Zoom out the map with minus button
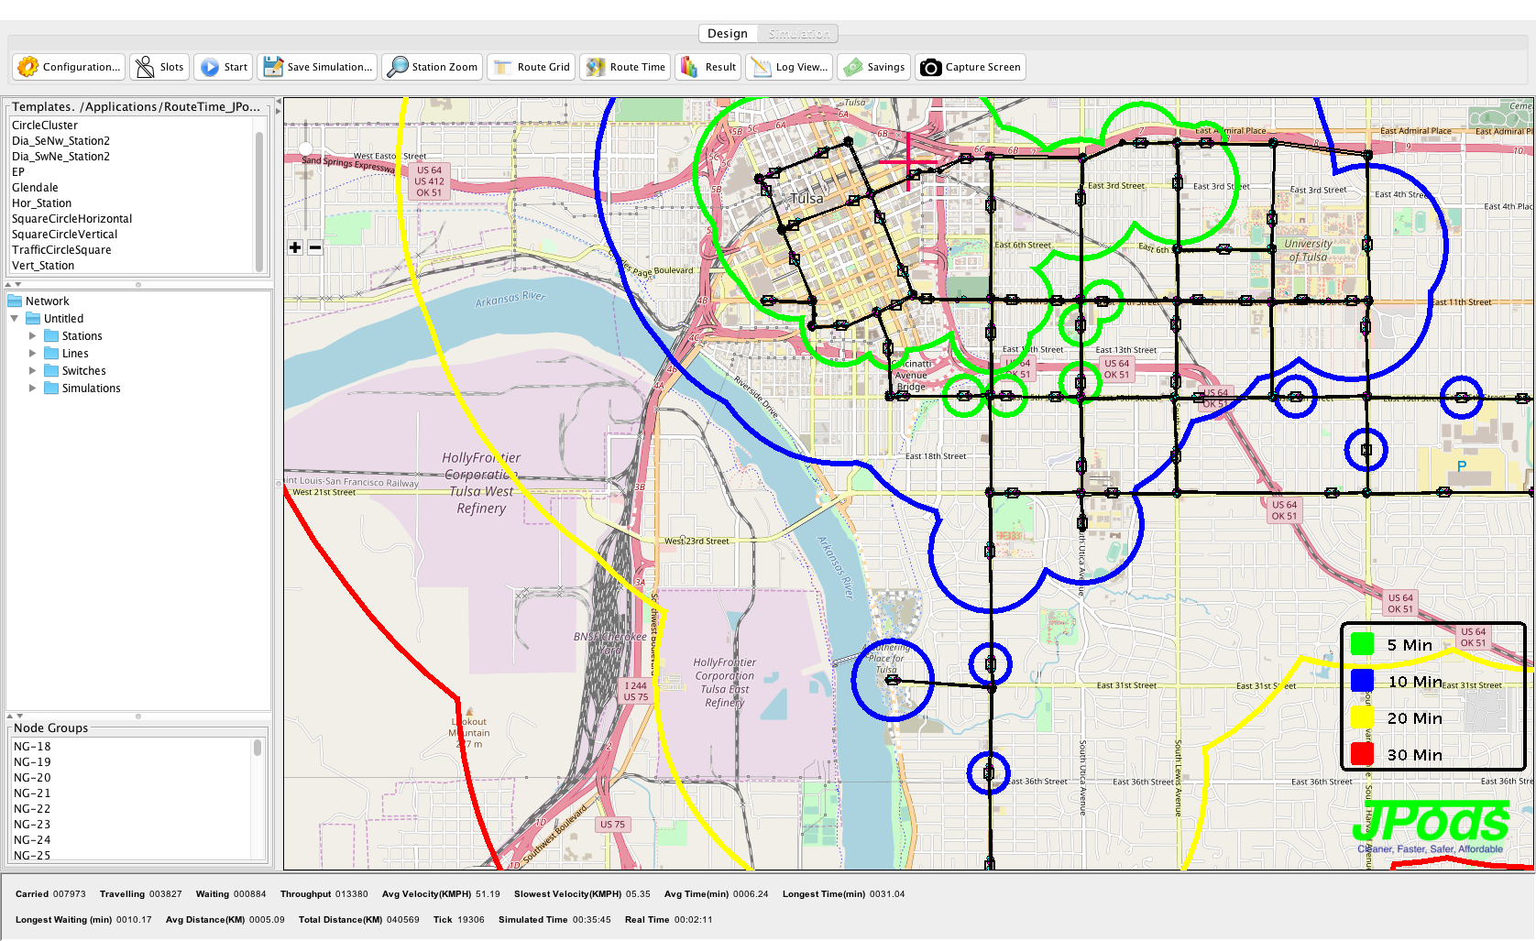This screenshot has width=1536, height=941. point(315,247)
